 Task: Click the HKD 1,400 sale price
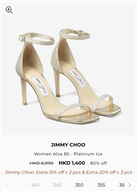(x=72, y=163)
